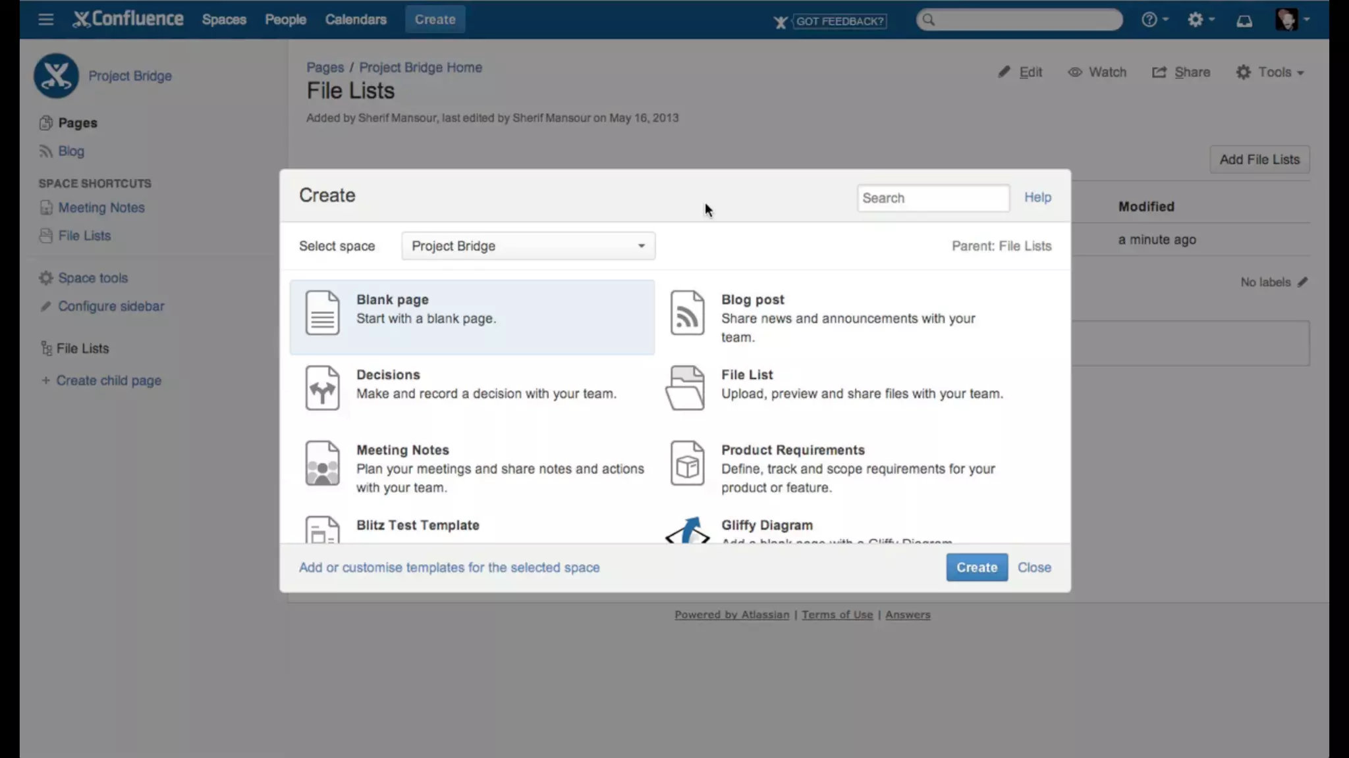Click the hamburger menu icon in header
Image resolution: width=1349 pixels, height=758 pixels.
45,19
